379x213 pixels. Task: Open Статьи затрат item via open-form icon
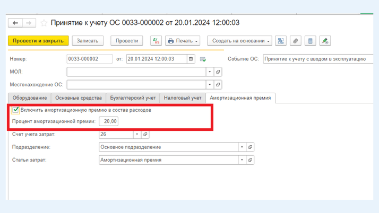[x=250, y=160]
